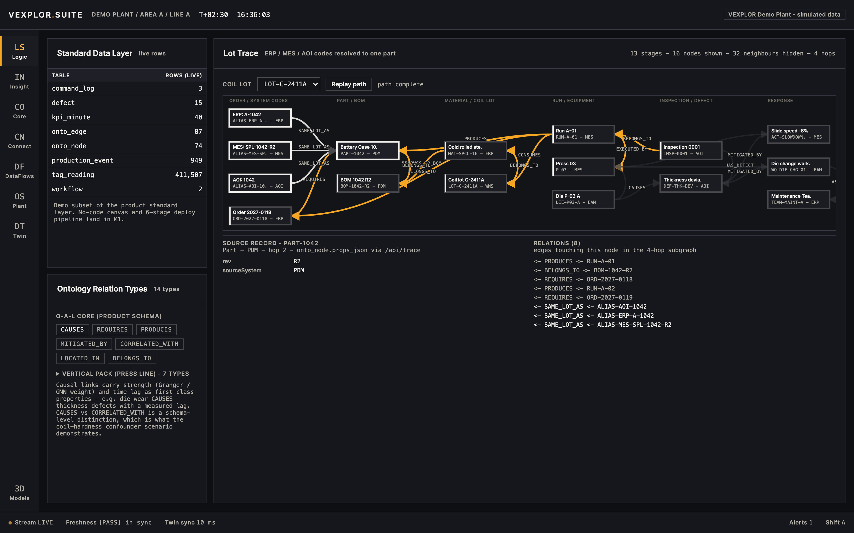This screenshot has width=854, height=533.
Task: Click the REQUIRES ORD-2027-0119 relation row
Action: click(x=583, y=297)
